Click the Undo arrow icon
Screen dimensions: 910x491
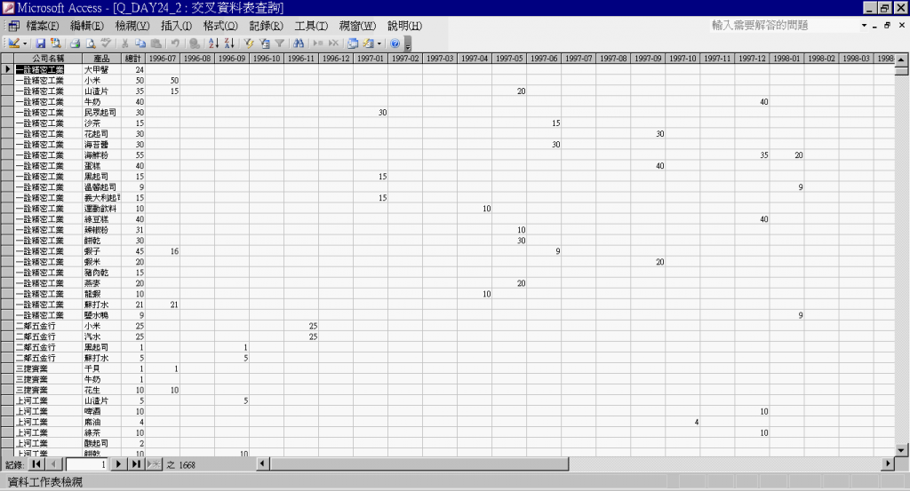(x=175, y=44)
